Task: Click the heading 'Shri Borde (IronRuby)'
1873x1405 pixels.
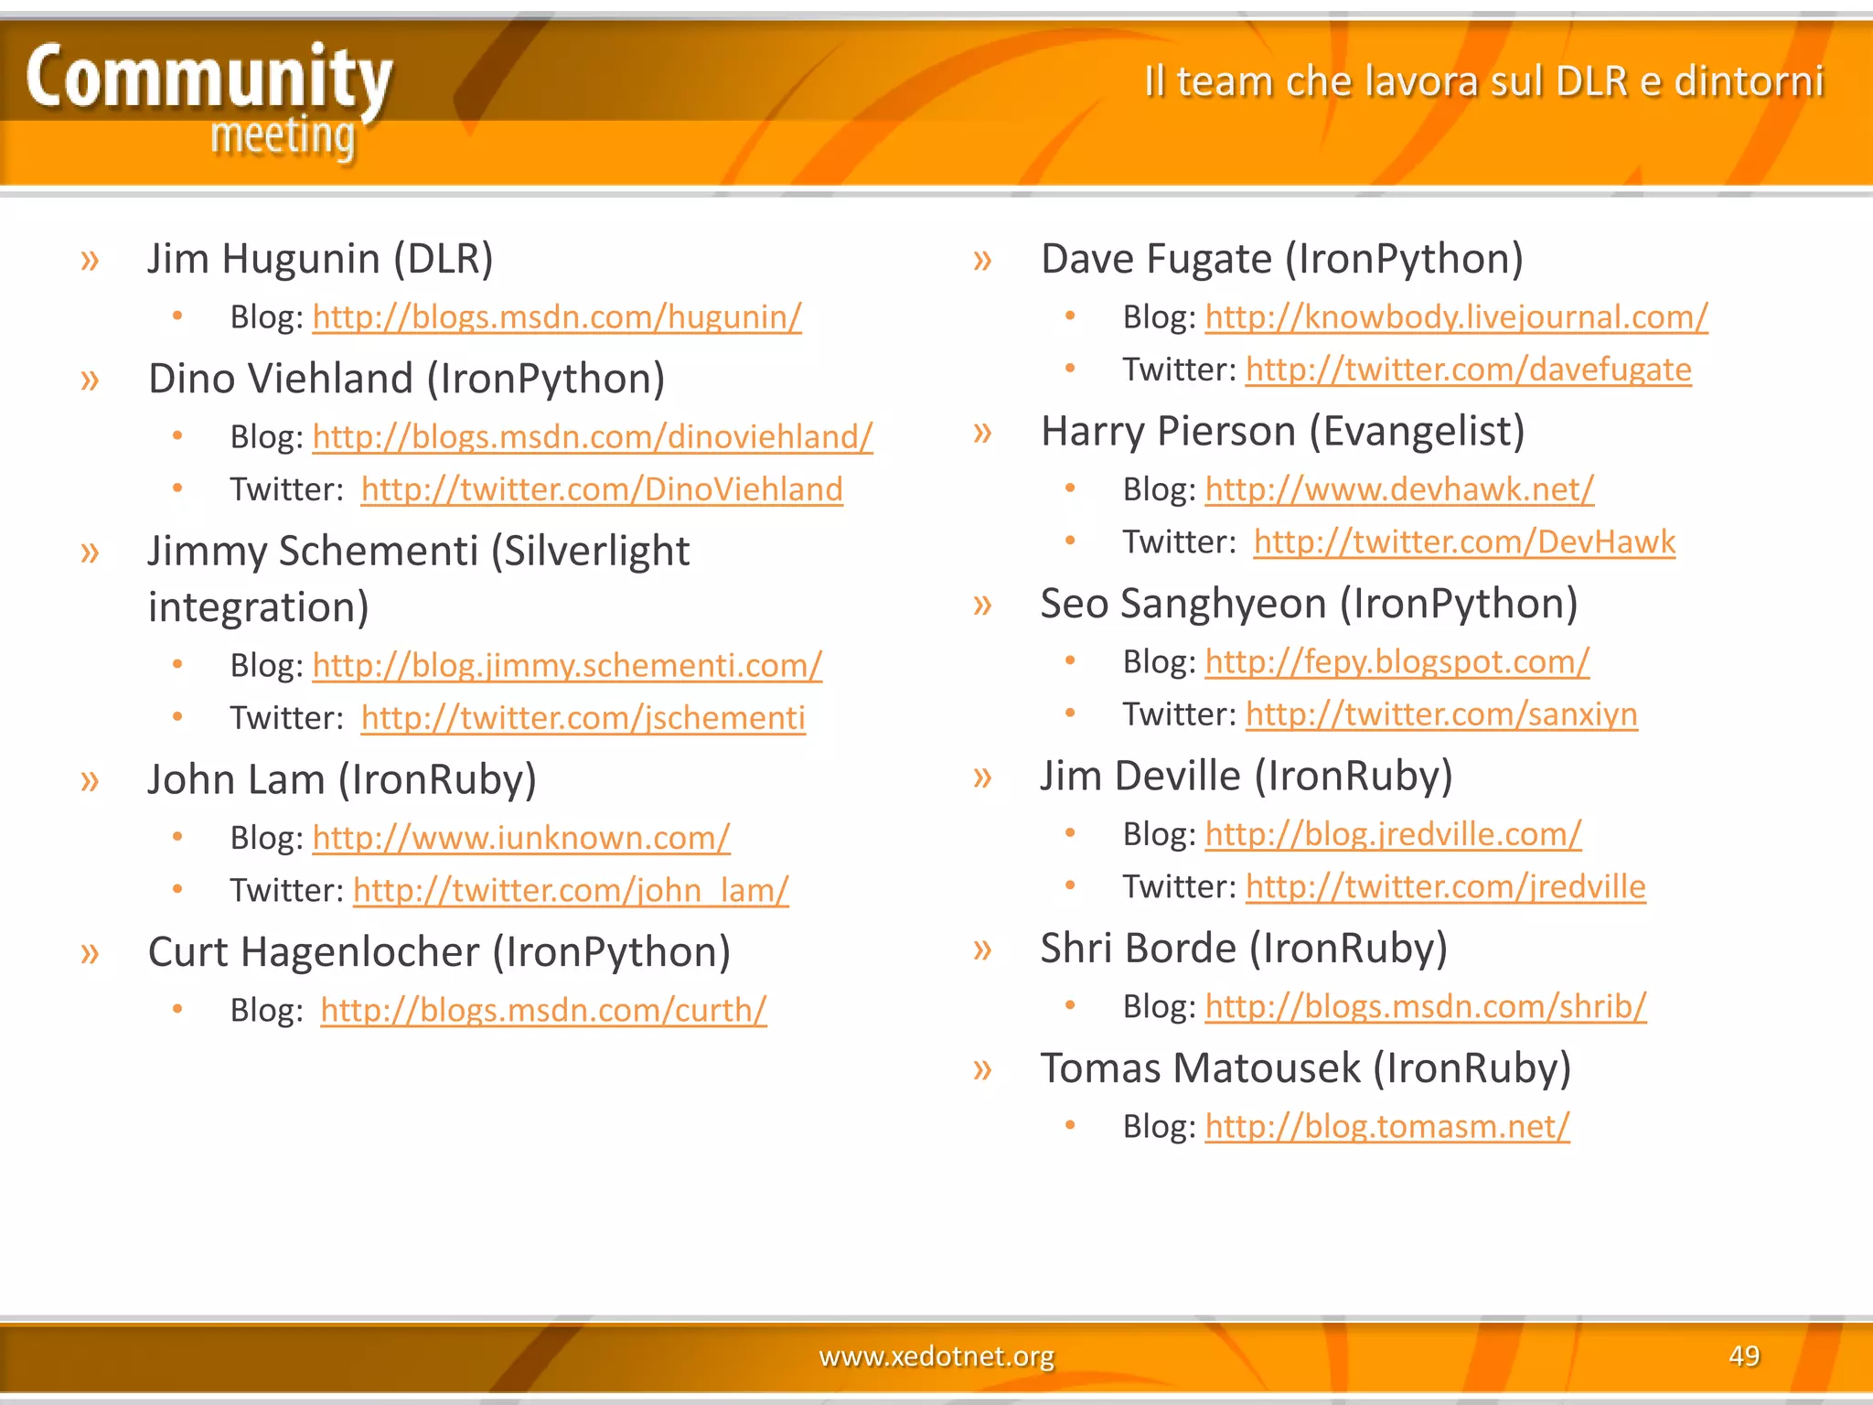Action: coord(1245,949)
